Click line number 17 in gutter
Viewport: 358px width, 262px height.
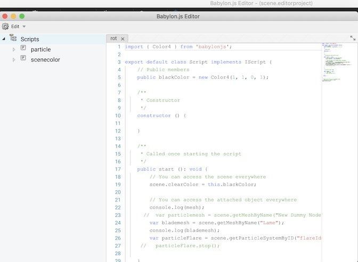118,170
